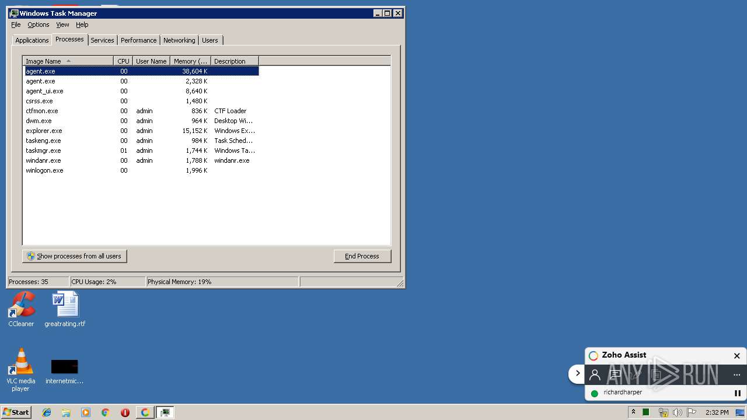Click the Task Manager taskbar button
This screenshot has width=747, height=420.
(x=165, y=412)
